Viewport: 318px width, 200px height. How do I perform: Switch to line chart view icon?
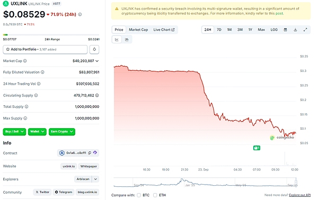117,40
